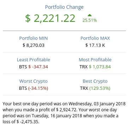Click the Most Profitable label
Screen dimensions: 133x131
click(x=95, y=60)
